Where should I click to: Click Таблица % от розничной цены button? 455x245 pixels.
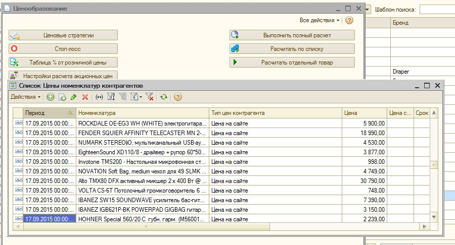(63, 63)
